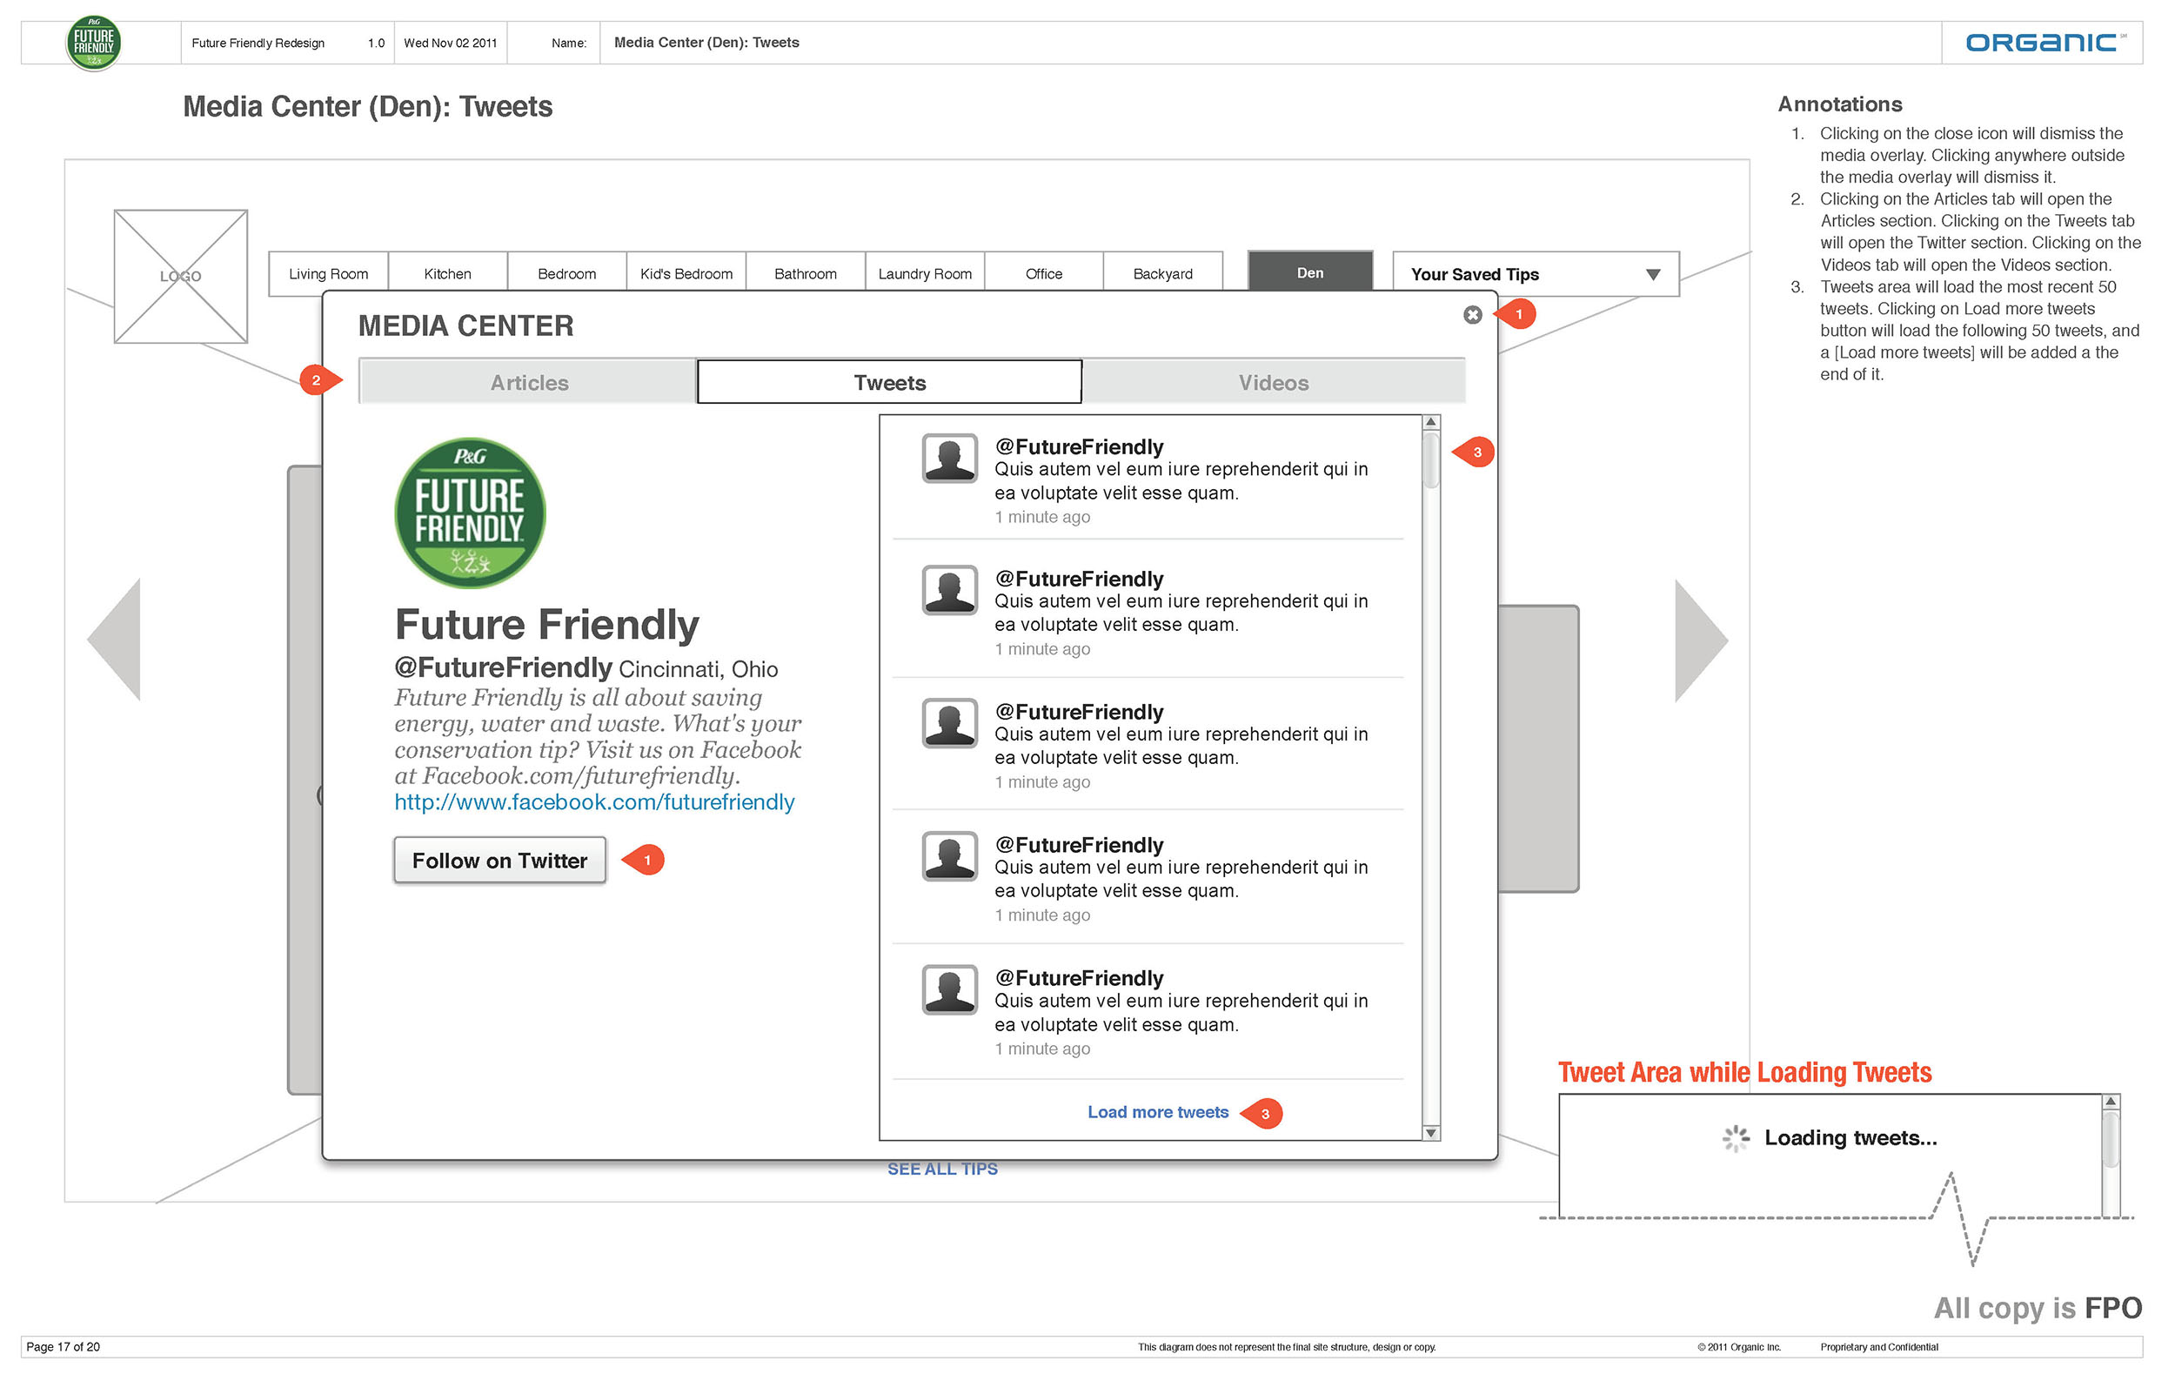Click the fourth tweet's @FutureFriendly handle
Screen dimensions: 2175x1381
1079,844
